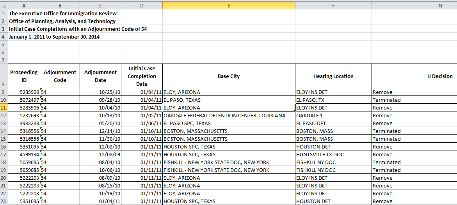Click 'Terminated' decision in row 18
This screenshot has width=457, height=205.
coord(414,162)
